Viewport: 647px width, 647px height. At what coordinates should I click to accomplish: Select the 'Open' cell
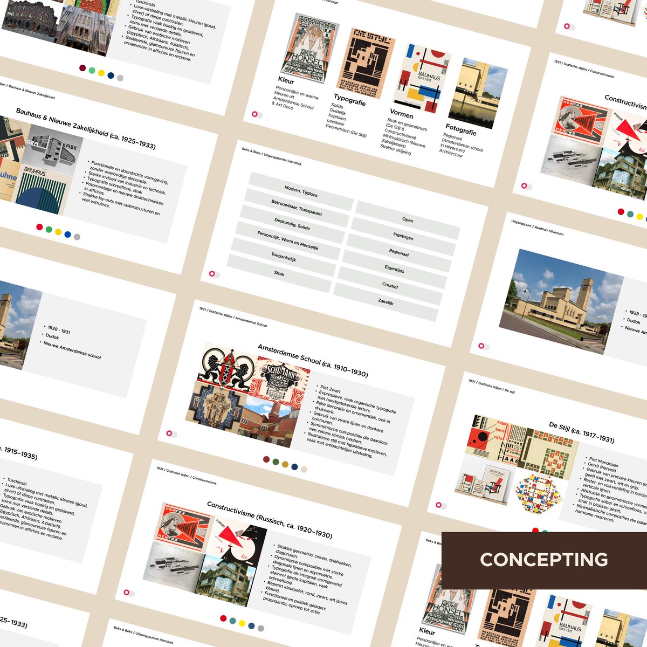pos(408,220)
